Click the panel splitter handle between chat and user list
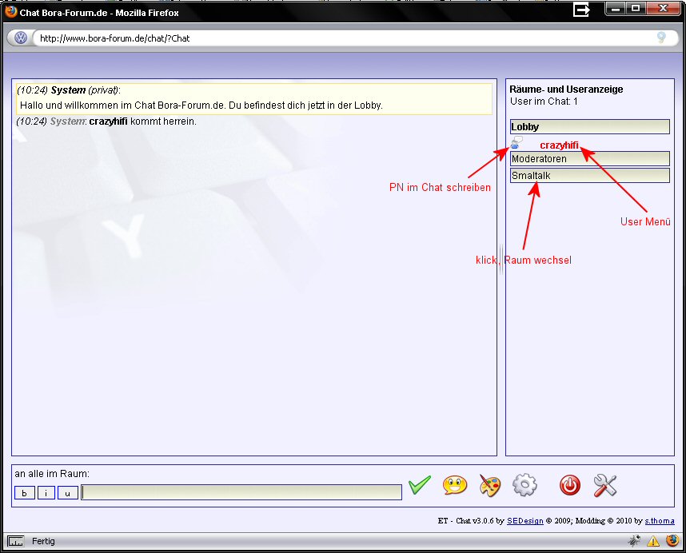Viewport: 686px width, 553px height. click(x=501, y=260)
